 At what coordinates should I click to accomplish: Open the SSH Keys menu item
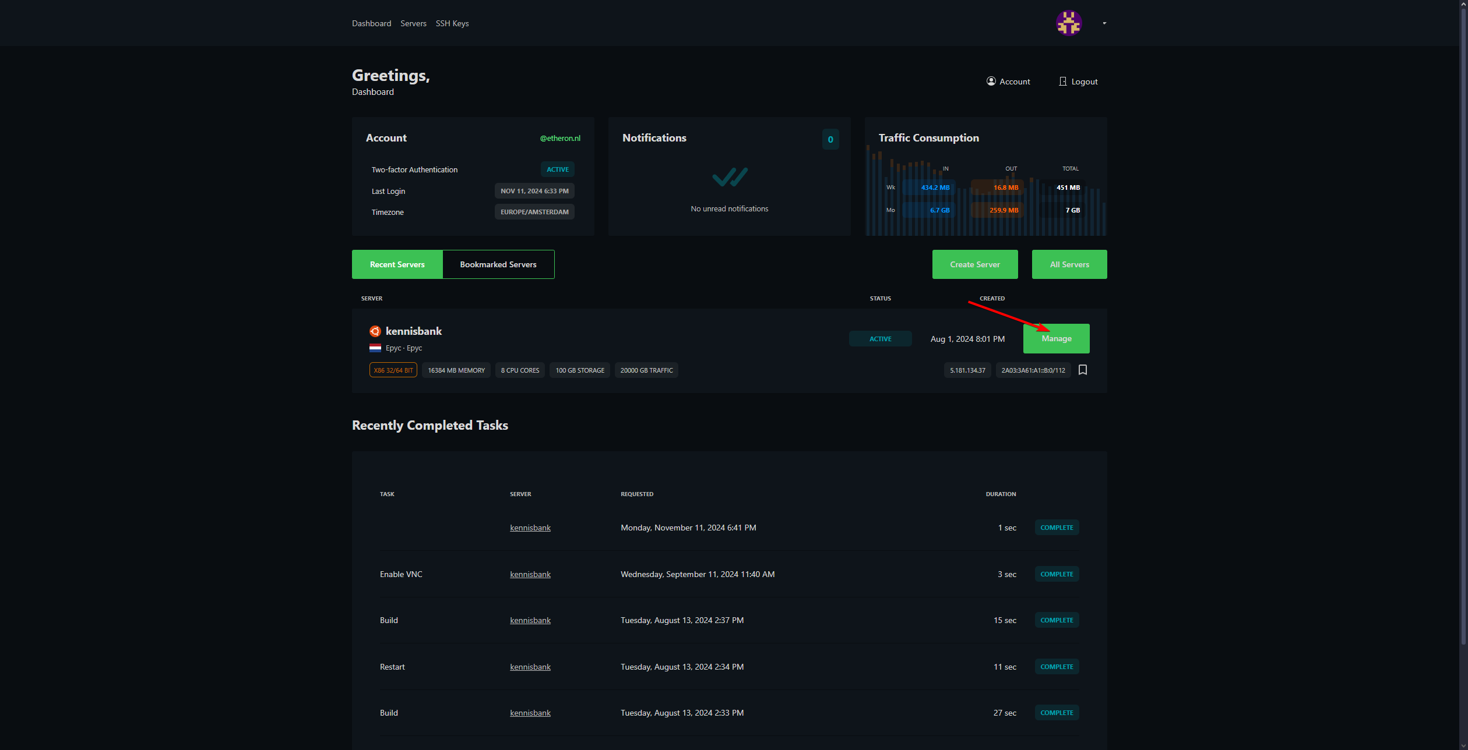point(452,23)
